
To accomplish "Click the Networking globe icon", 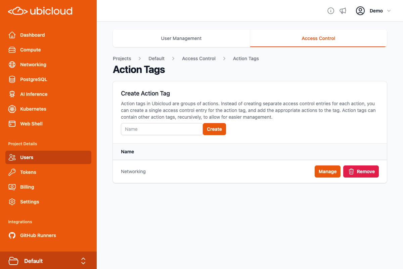I will (12, 65).
